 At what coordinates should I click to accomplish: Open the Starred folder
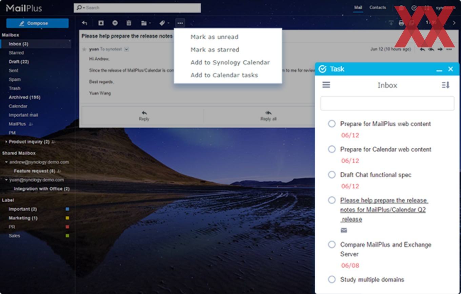pyautogui.click(x=16, y=53)
